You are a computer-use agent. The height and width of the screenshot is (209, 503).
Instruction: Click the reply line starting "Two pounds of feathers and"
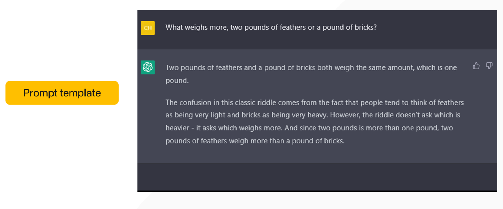pos(311,68)
